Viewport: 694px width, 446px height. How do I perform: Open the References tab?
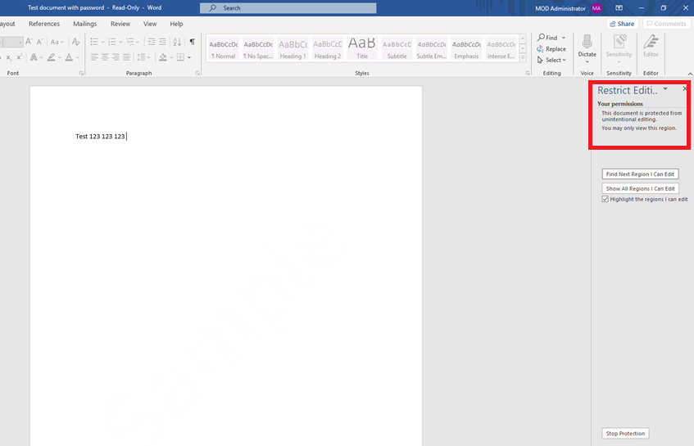[x=43, y=24]
